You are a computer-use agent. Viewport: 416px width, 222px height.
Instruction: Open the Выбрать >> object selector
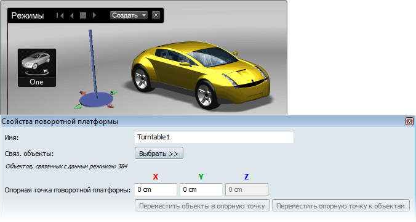(x=159, y=154)
